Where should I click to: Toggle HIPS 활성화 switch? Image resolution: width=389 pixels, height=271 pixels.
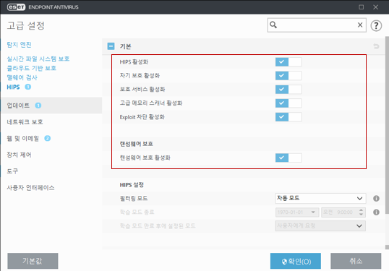pos(288,61)
